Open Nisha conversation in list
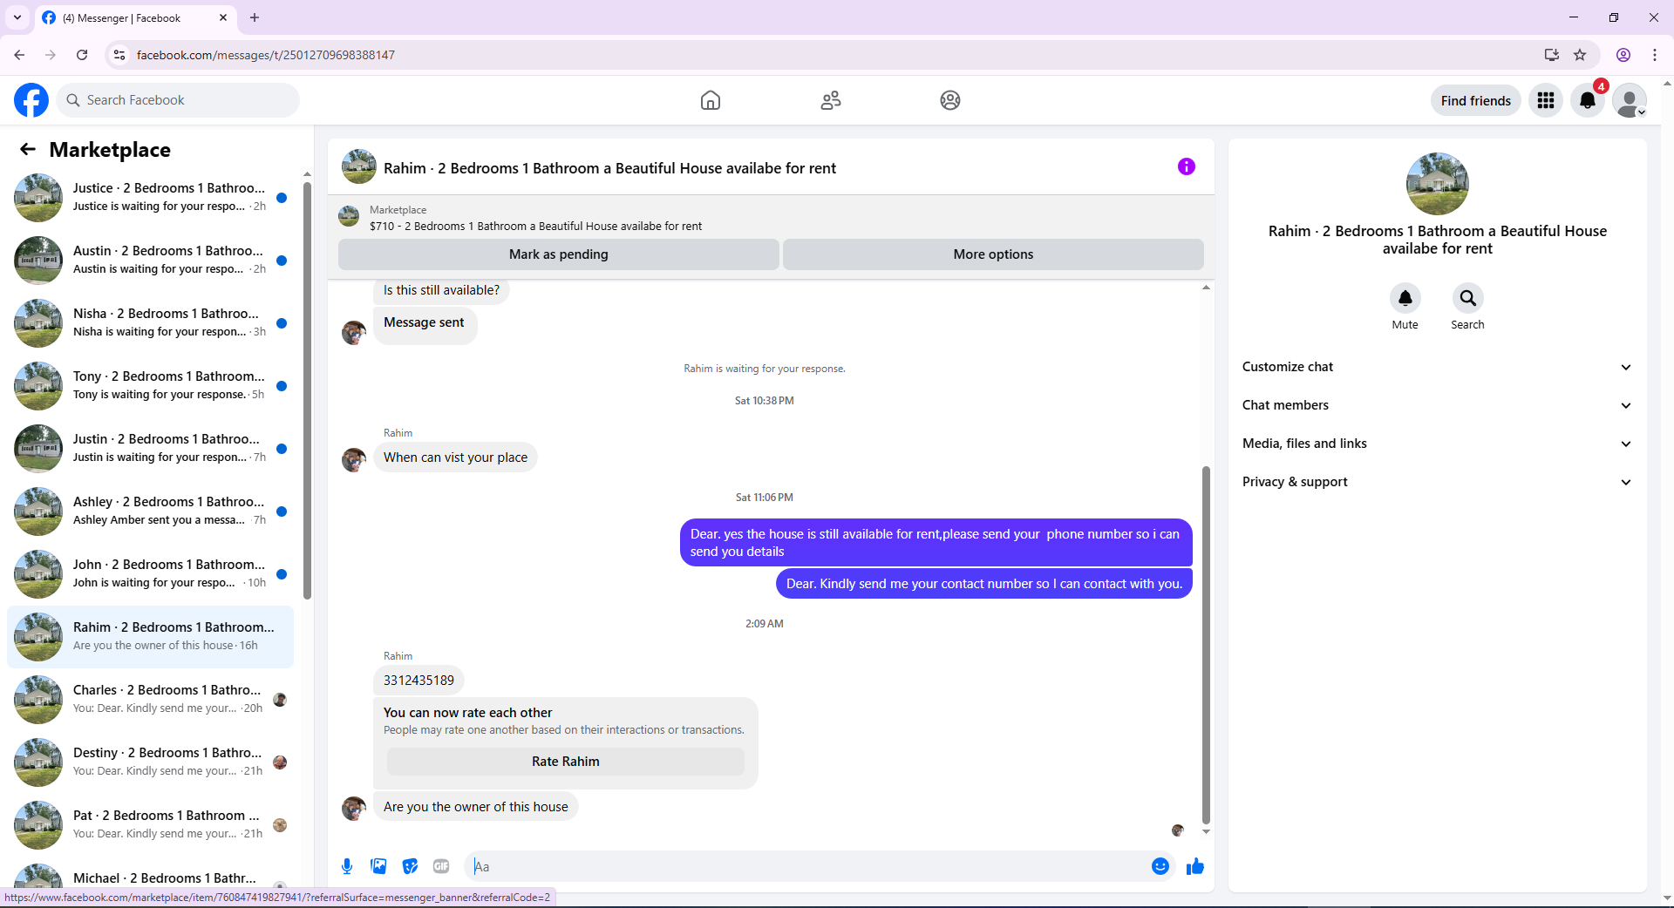This screenshot has height=908, width=1674. tap(151, 322)
